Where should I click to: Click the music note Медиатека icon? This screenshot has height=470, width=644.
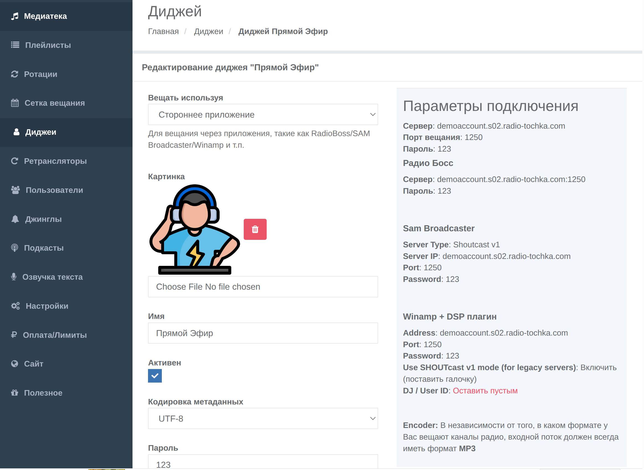tap(15, 16)
